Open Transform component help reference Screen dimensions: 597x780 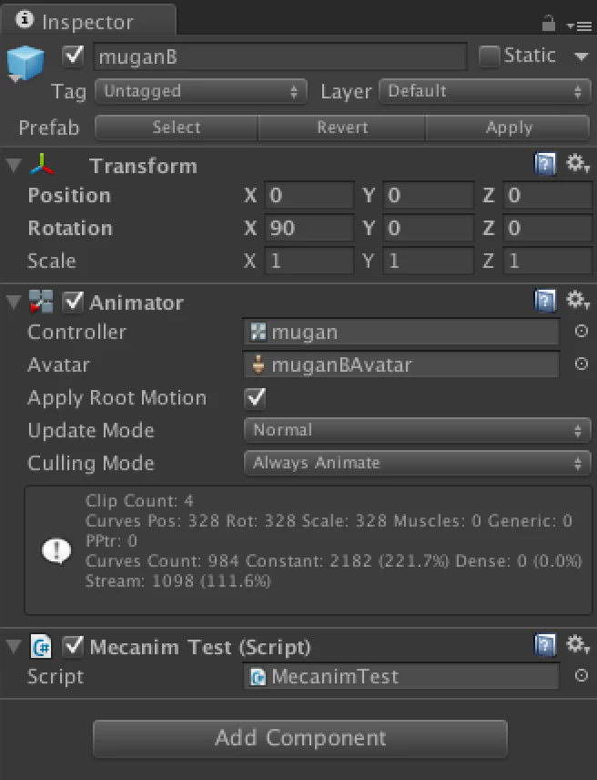point(545,163)
